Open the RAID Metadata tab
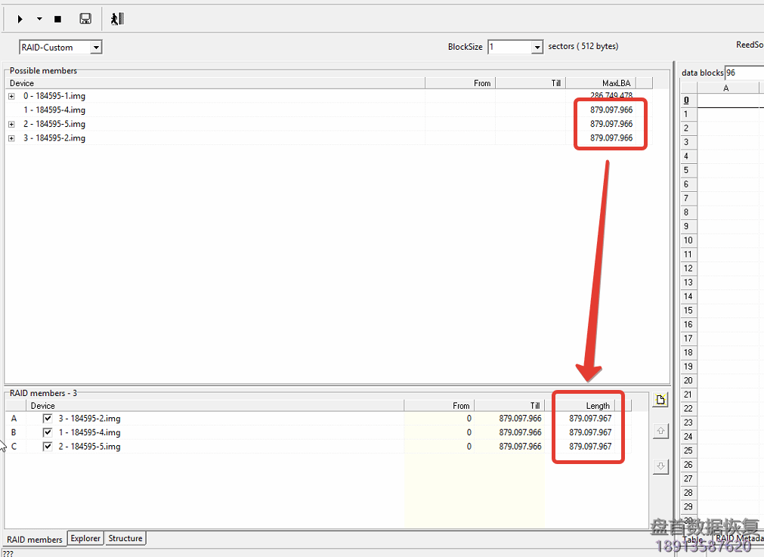 [739, 538]
